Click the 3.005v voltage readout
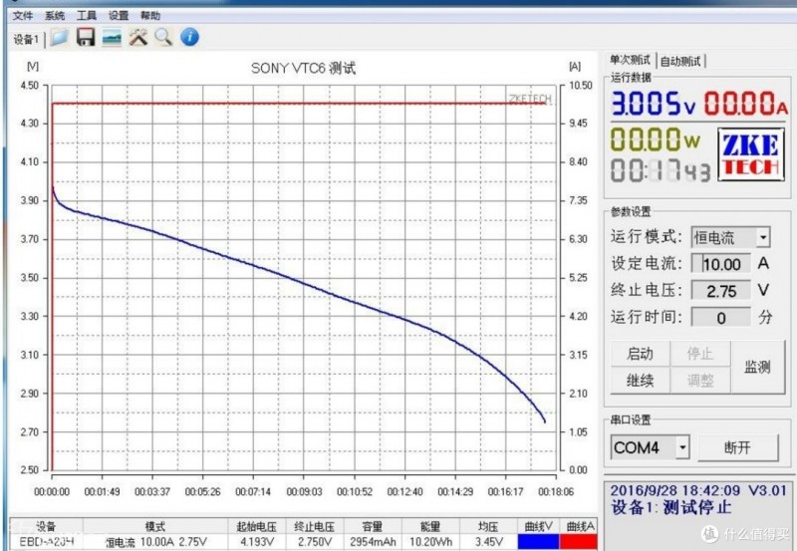797x551 pixels. 654,104
